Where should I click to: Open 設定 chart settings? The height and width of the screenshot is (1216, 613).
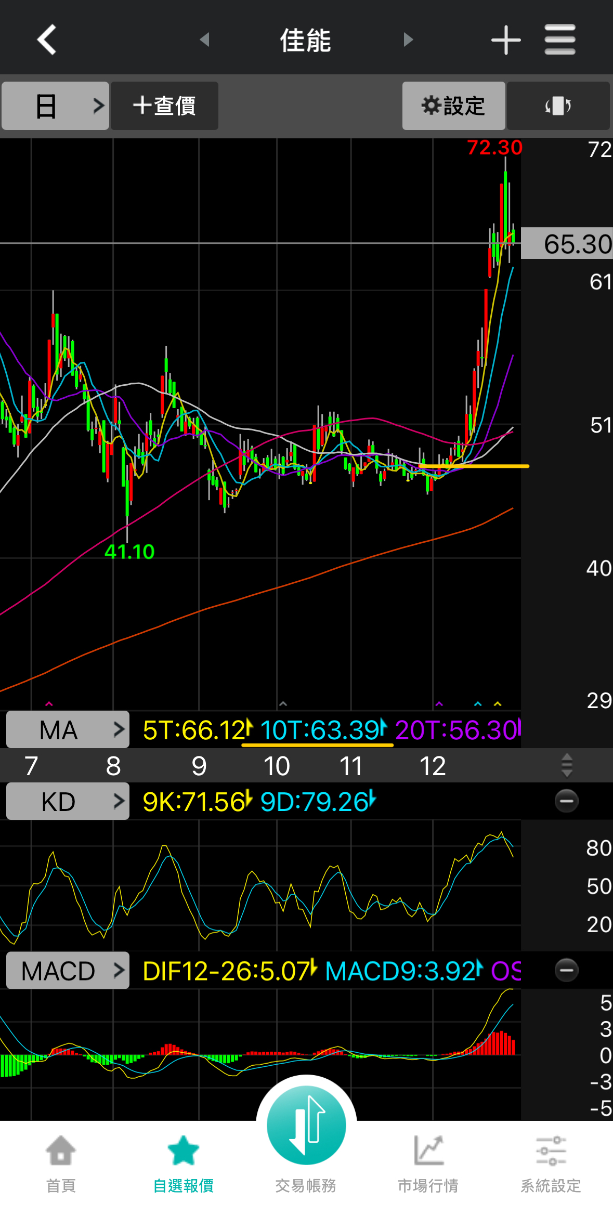pos(453,106)
